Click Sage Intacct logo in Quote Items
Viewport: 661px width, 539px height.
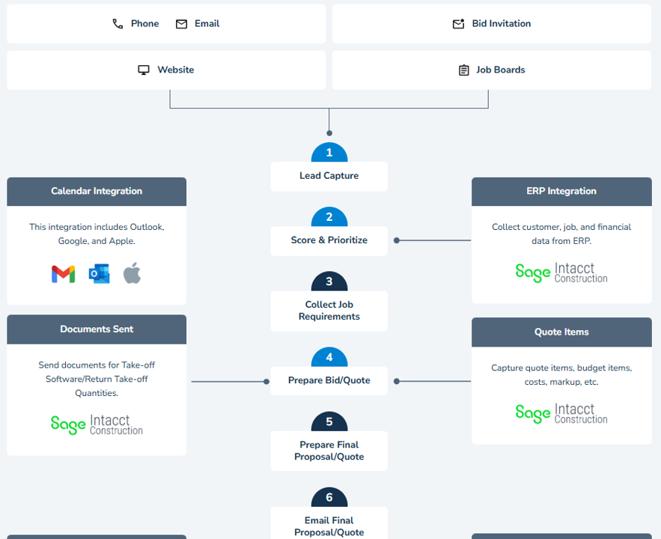561,413
